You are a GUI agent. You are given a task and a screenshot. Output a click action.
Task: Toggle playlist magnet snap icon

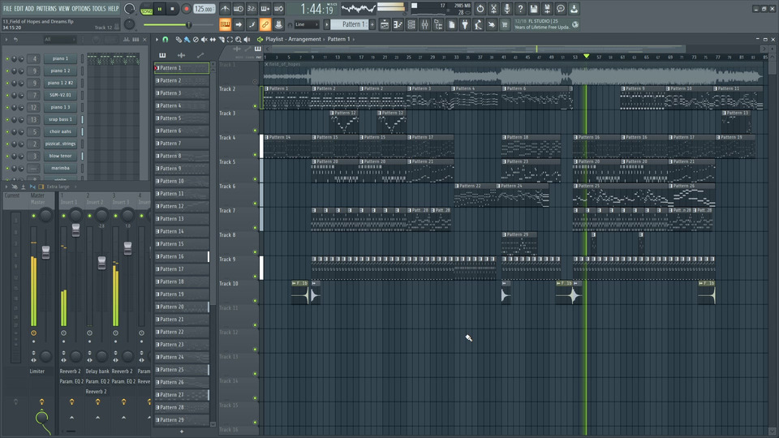click(x=166, y=39)
